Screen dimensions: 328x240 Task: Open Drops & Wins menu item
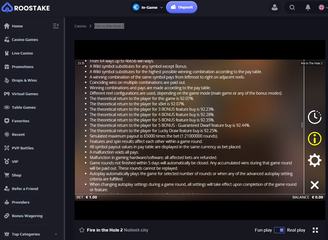(x=24, y=80)
